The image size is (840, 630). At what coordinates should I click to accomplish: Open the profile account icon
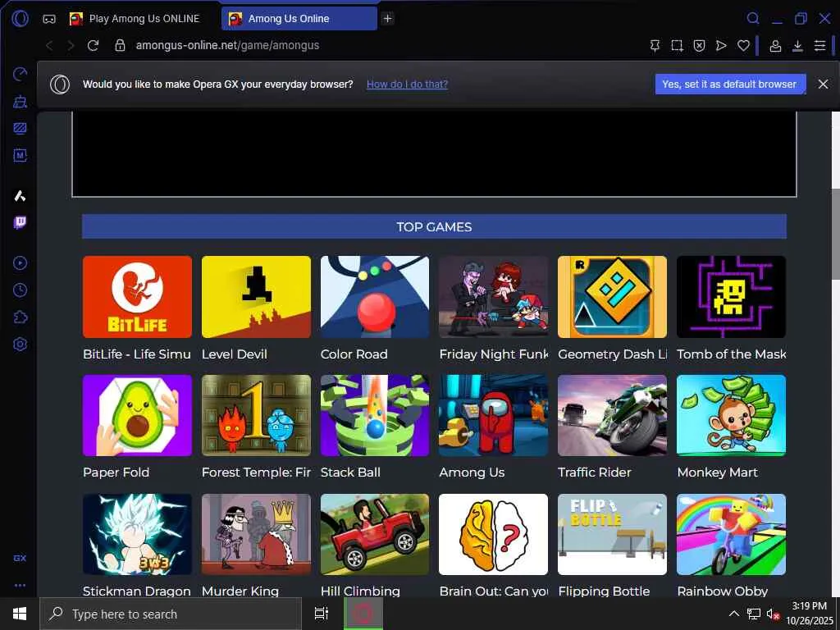coord(775,46)
